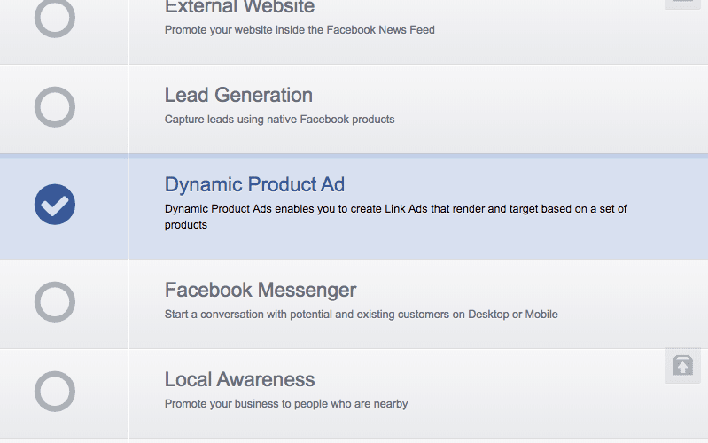Click the Dynamic Product Ads description paragraph
This screenshot has width=708, height=443.
pyautogui.click(x=395, y=216)
